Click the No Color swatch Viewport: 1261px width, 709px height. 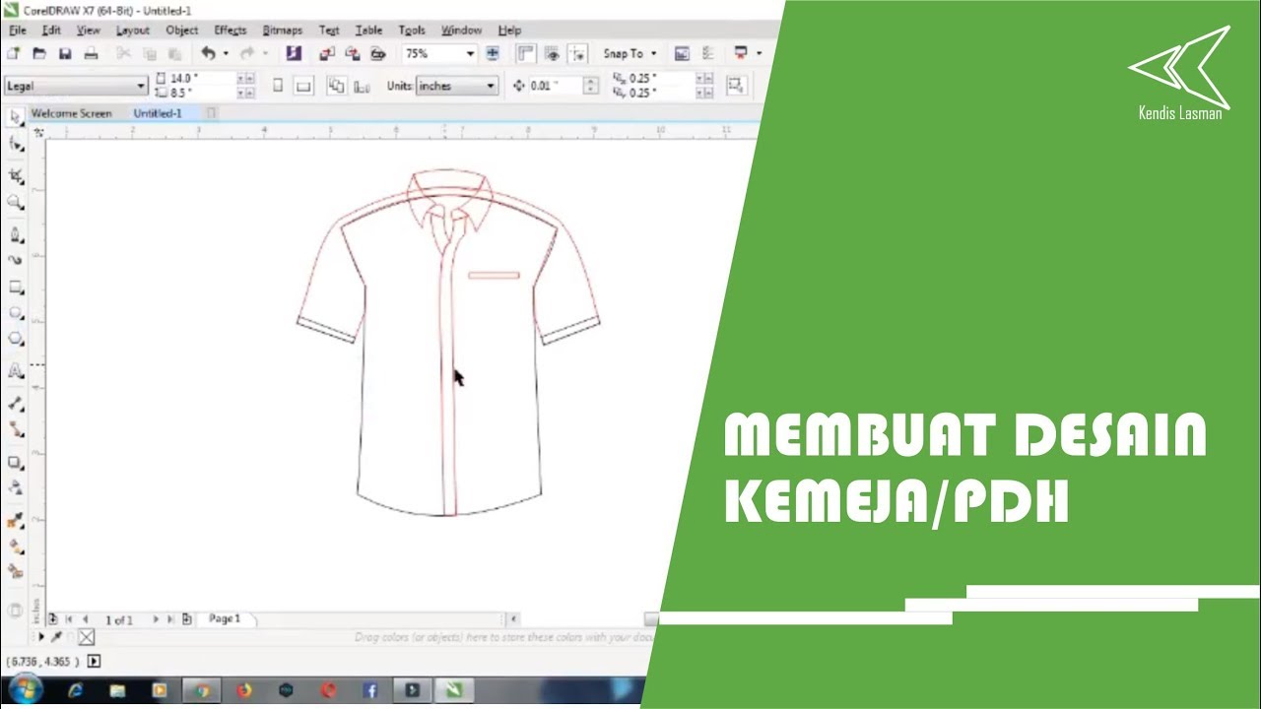click(86, 637)
